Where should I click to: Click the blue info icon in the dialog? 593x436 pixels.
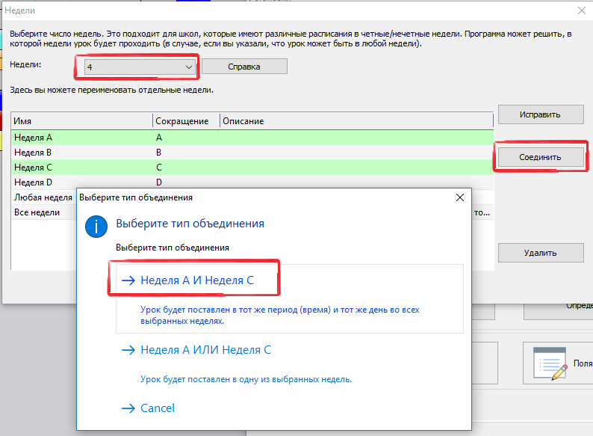click(x=97, y=225)
